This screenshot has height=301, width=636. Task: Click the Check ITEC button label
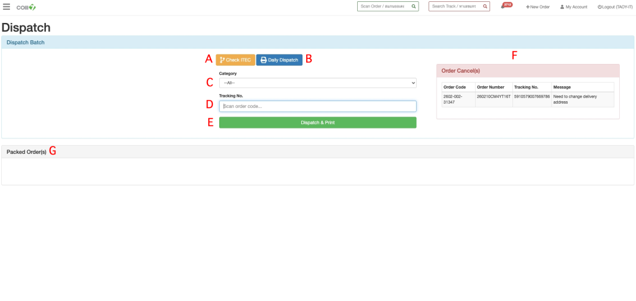click(x=238, y=60)
